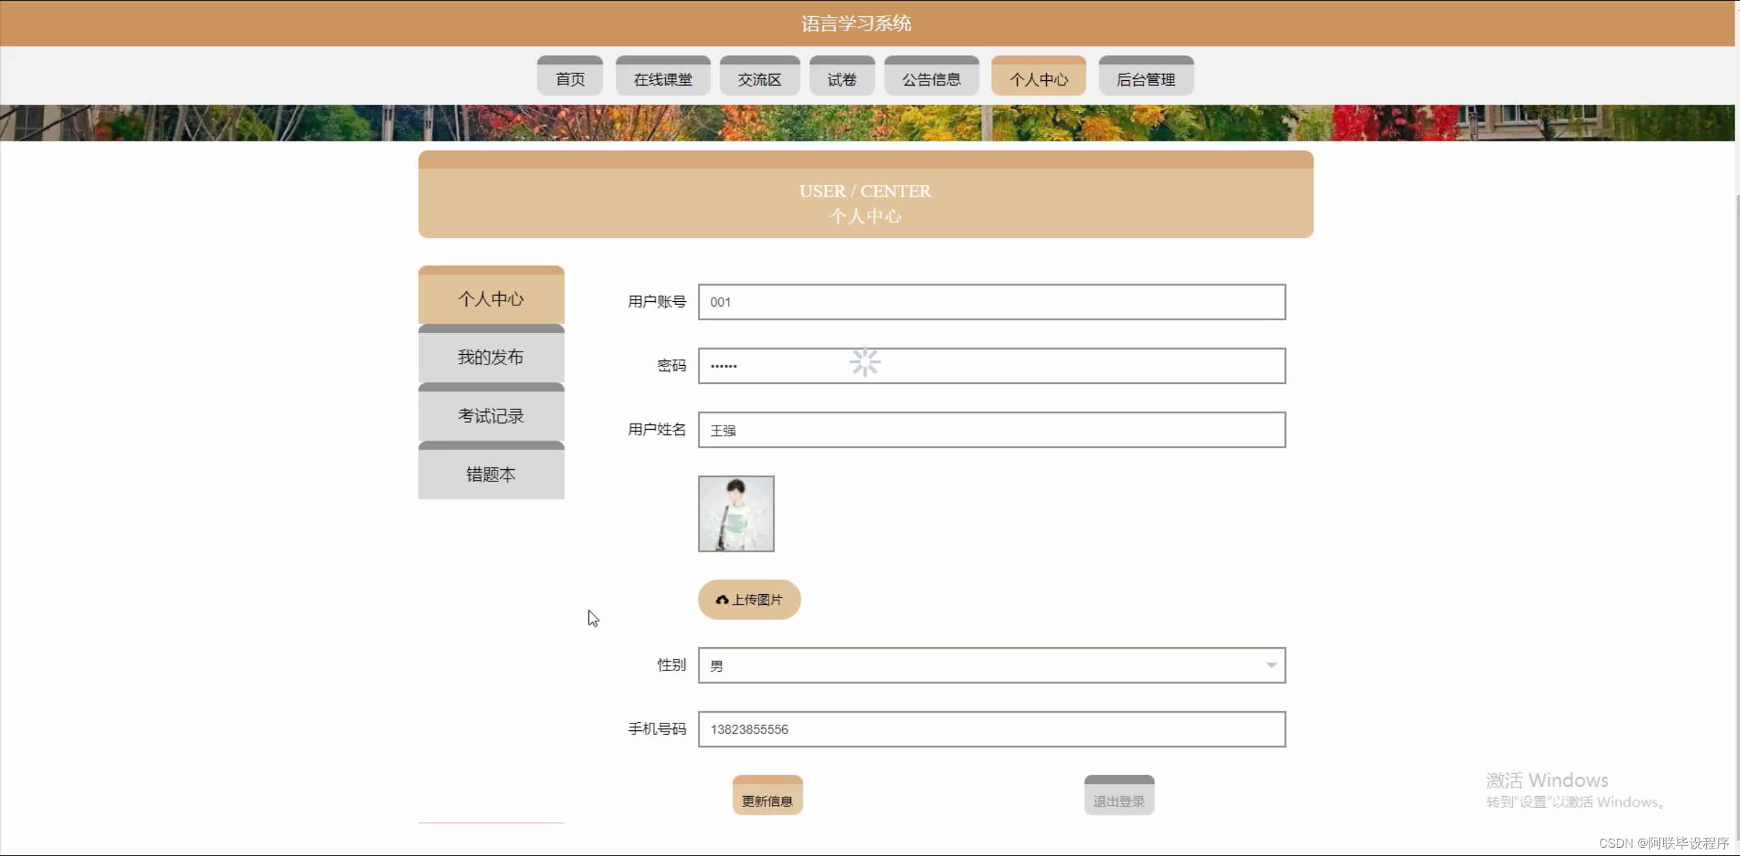Select 错题本 in the sidebar
Screen dimensions: 1740x856
coord(490,473)
